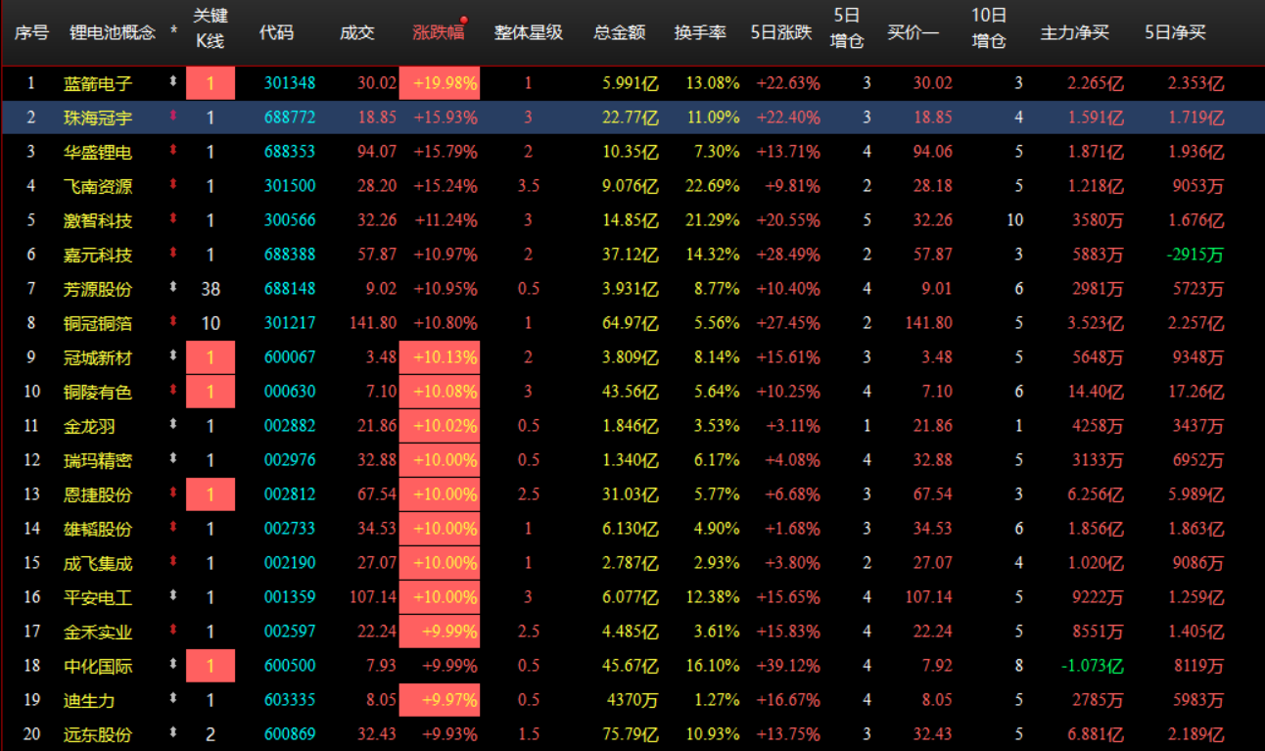The width and height of the screenshot is (1265, 751).
Task: Sort table by 总金额 header
Action: pyautogui.click(x=620, y=32)
